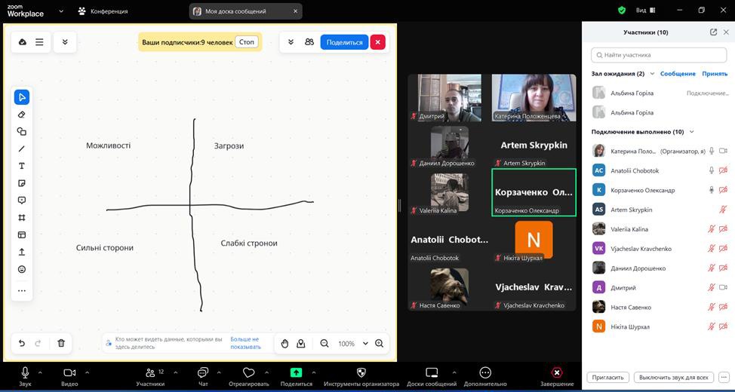The height and width of the screenshot is (392, 735).
Task: Unmute Valeriia Kalina in participants list
Action: 711,229
